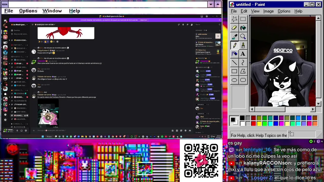Click the add-a-server plus icon in Discord
This screenshot has width=324, height=182.
pyautogui.click(x=5, y=115)
